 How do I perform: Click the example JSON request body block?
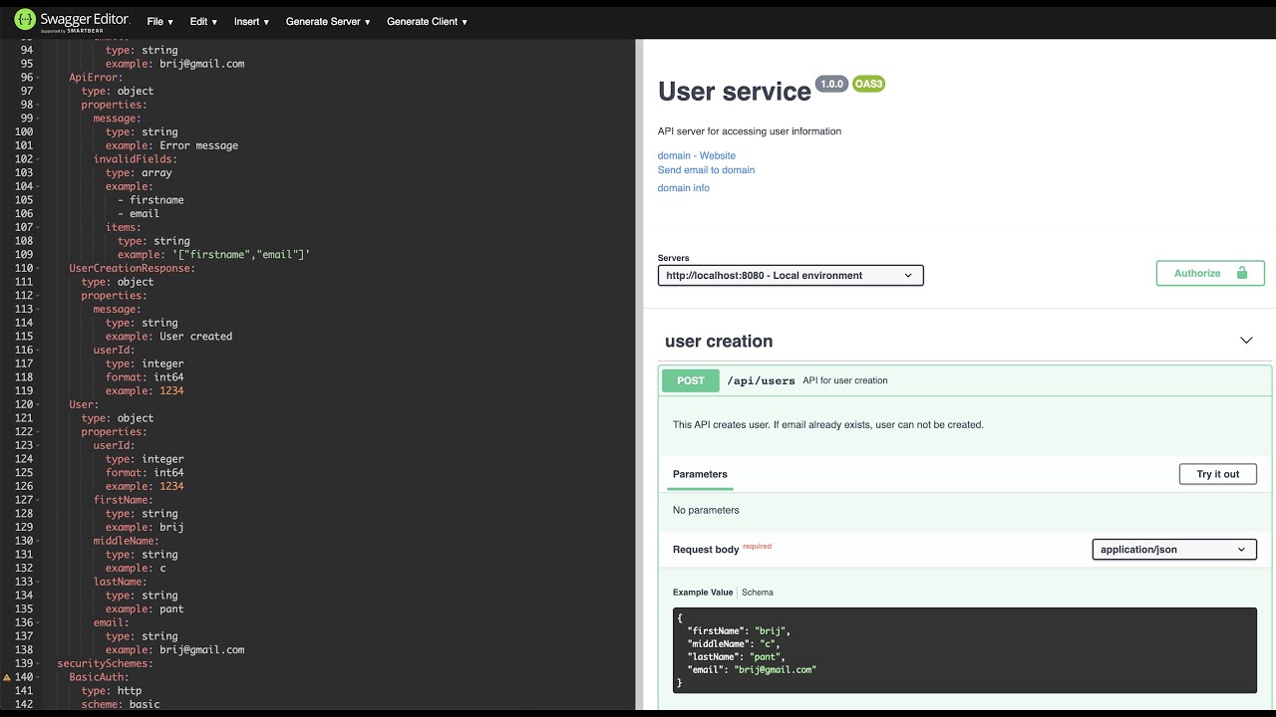pyautogui.click(x=965, y=650)
